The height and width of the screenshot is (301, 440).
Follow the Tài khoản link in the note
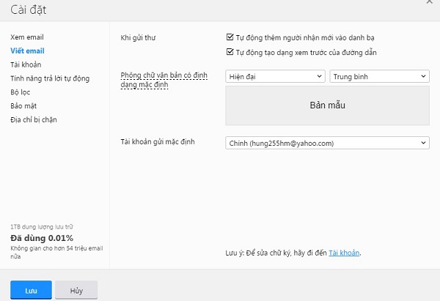(x=344, y=253)
